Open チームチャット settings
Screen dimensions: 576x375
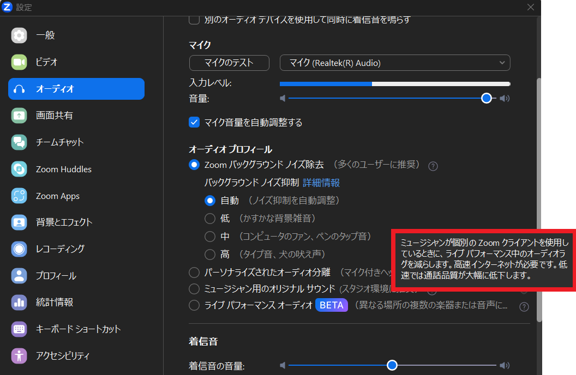(76, 142)
